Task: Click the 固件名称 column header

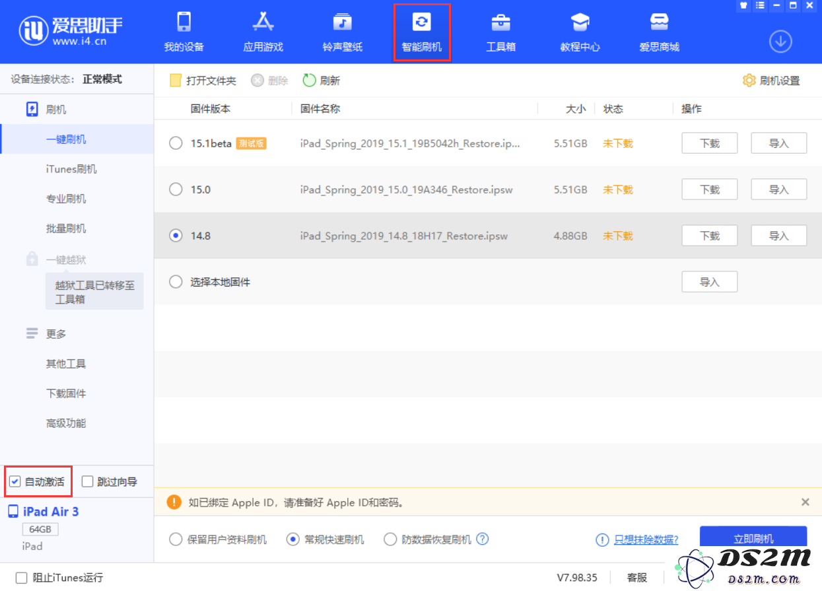Action: coord(320,109)
